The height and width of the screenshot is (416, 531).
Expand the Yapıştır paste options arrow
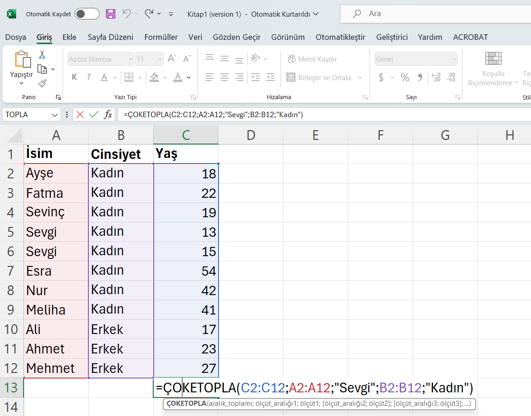tap(21, 83)
